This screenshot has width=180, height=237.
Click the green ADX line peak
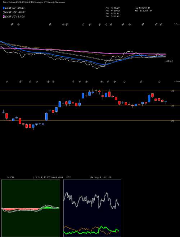pos(102,227)
